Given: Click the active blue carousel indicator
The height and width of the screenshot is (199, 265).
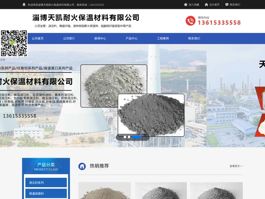Looking at the screenshot, I should (x=137, y=137).
